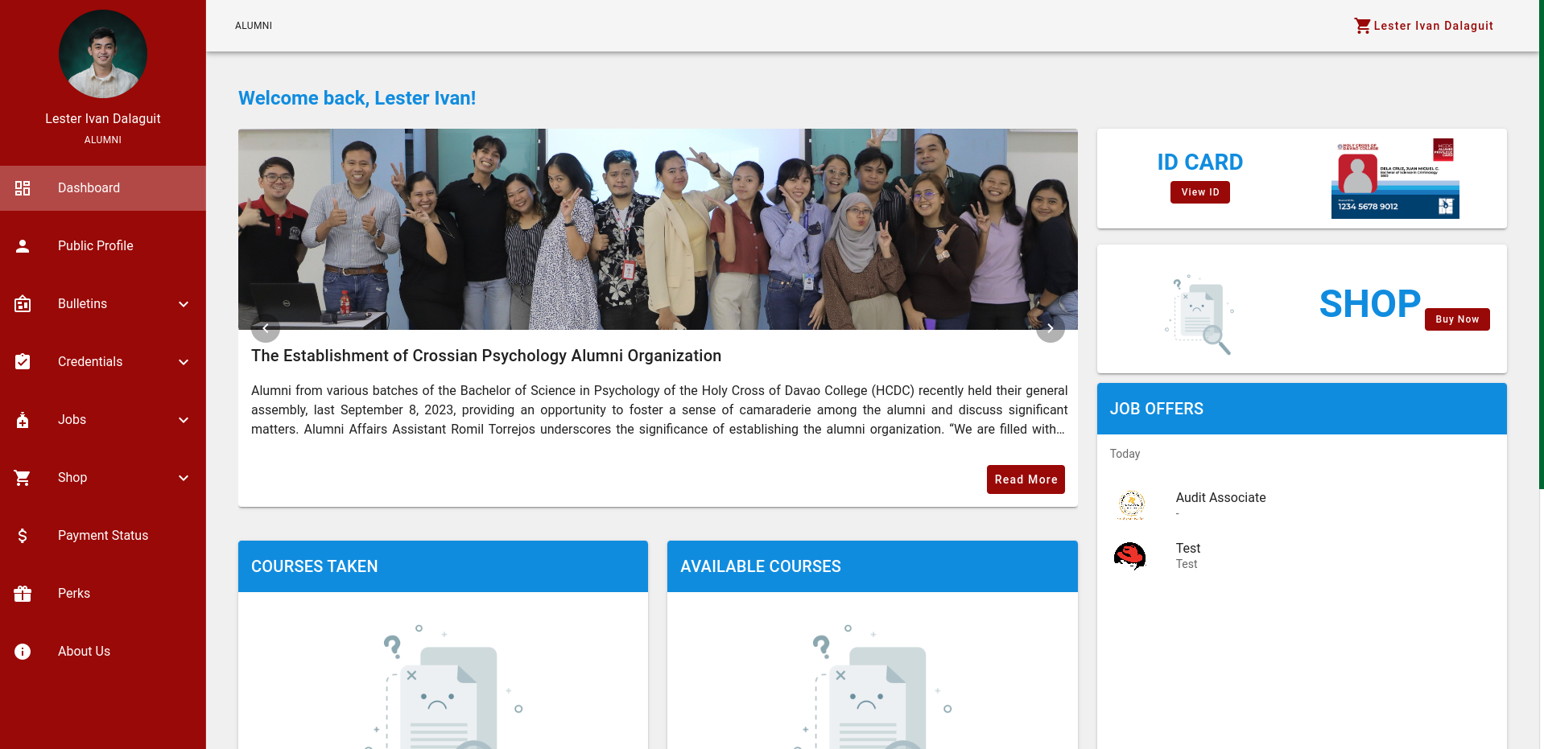Expand the Credentials section chevron
The image size is (1544, 749).
tap(184, 362)
